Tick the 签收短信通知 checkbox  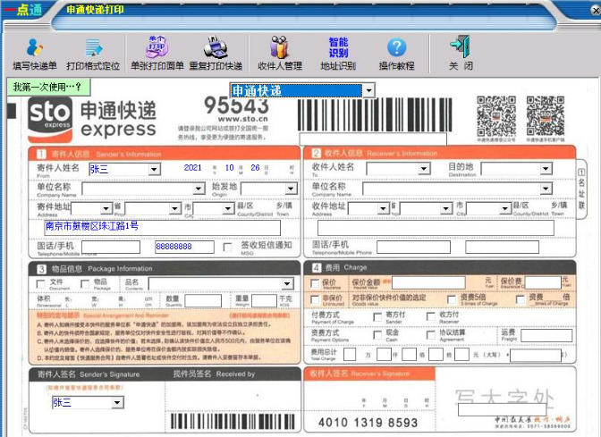pos(228,247)
